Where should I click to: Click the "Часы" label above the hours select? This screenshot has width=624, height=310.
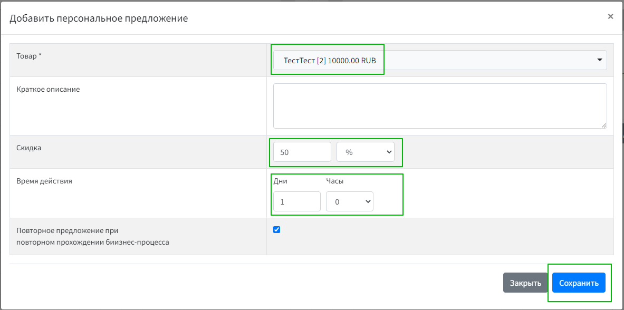(x=334, y=181)
